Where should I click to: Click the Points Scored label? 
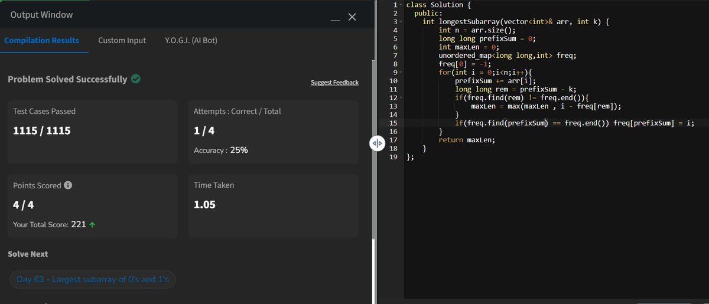(x=37, y=185)
